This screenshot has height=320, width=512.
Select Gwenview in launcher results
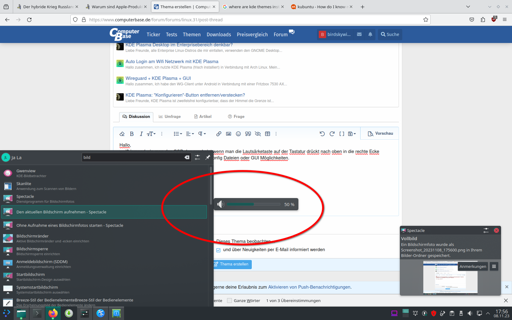coord(104,173)
